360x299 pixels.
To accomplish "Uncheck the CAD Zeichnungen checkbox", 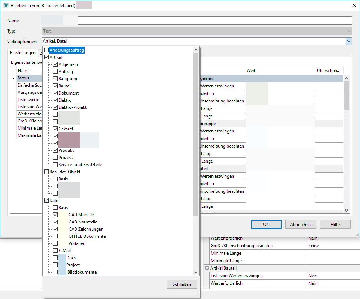I will click(56, 229).
